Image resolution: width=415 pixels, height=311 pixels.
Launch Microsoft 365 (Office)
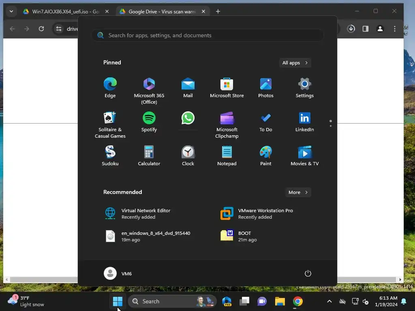click(149, 91)
